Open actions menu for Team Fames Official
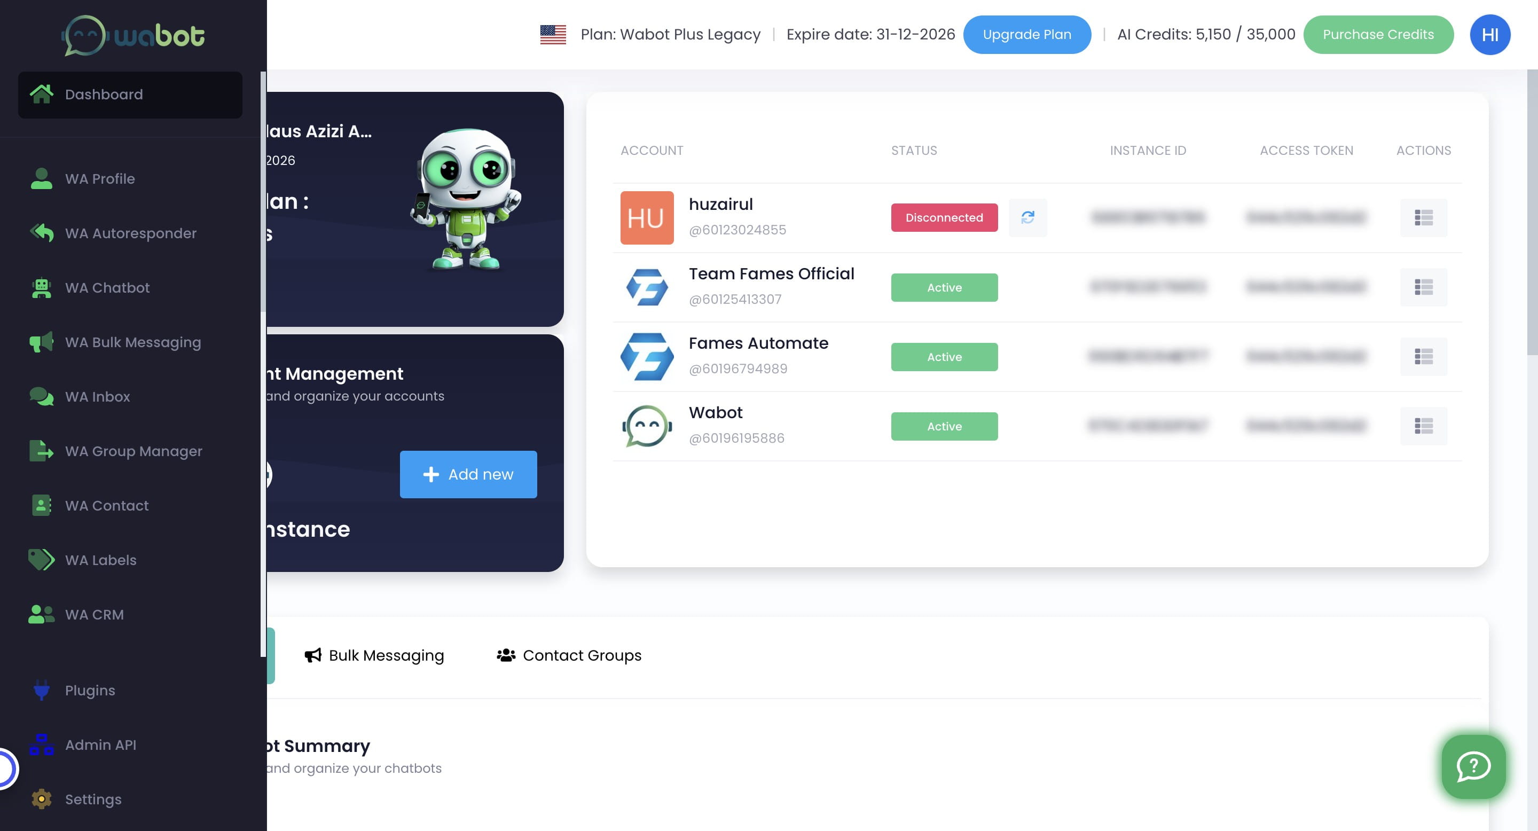Viewport: 1538px width, 831px height. [x=1423, y=287]
